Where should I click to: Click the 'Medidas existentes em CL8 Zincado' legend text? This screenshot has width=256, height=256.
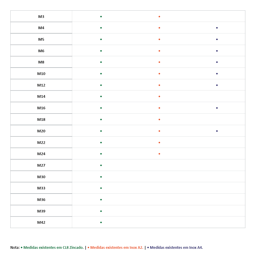click(54, 247)
